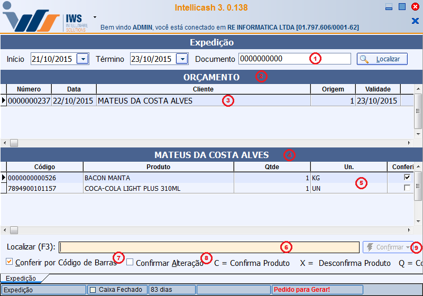Uncheck Conferido for BACON MANTA

407,178
